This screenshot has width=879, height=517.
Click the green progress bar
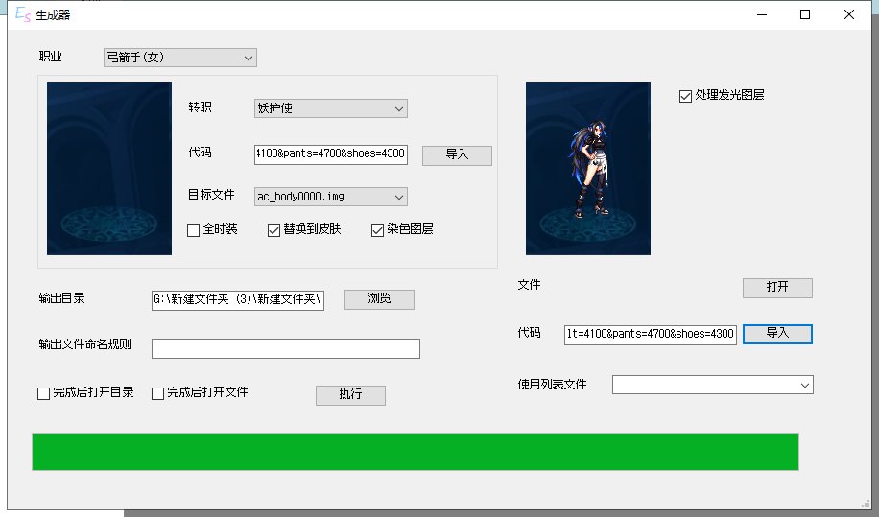pos(416,452)
